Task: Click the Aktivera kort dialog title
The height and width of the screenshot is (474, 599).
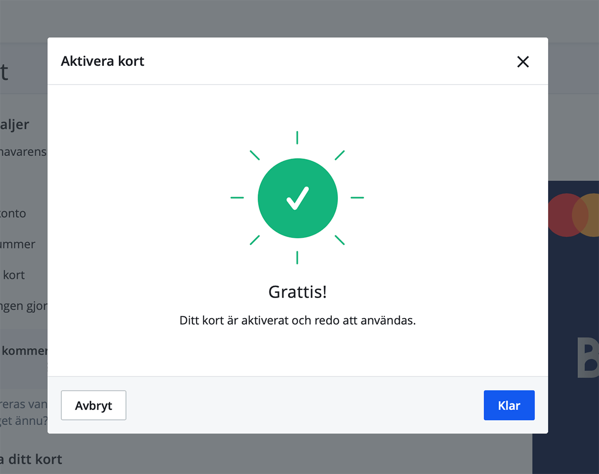Action: coord(102,61)
